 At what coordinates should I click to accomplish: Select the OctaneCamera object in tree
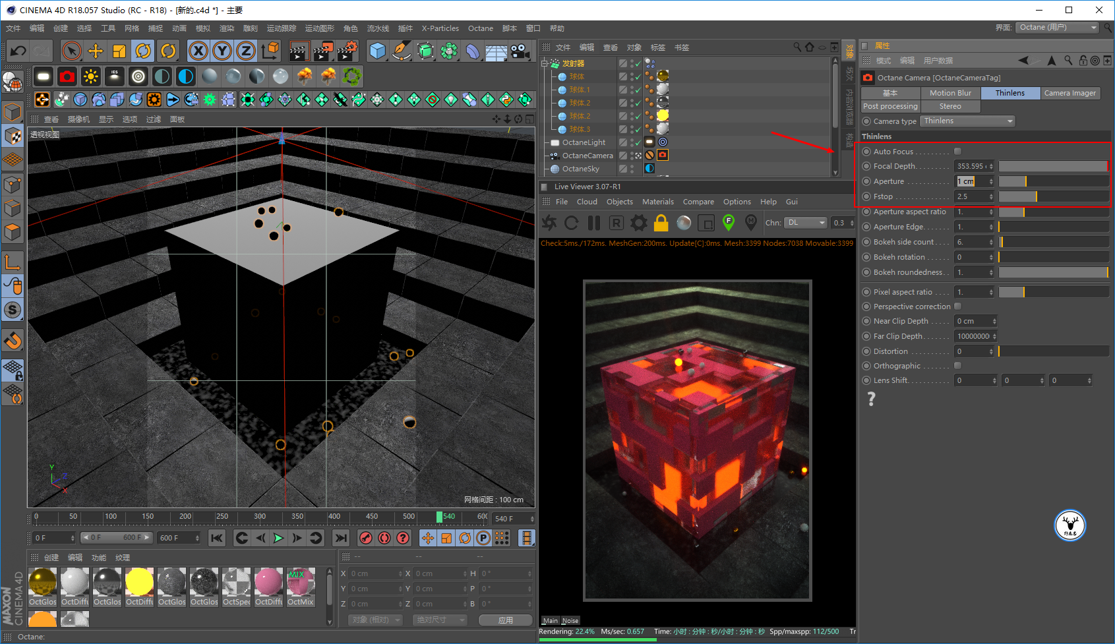click(588, 156)
